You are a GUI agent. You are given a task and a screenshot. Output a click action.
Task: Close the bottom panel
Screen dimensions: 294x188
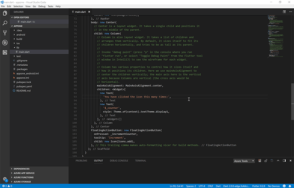(290, 161)
